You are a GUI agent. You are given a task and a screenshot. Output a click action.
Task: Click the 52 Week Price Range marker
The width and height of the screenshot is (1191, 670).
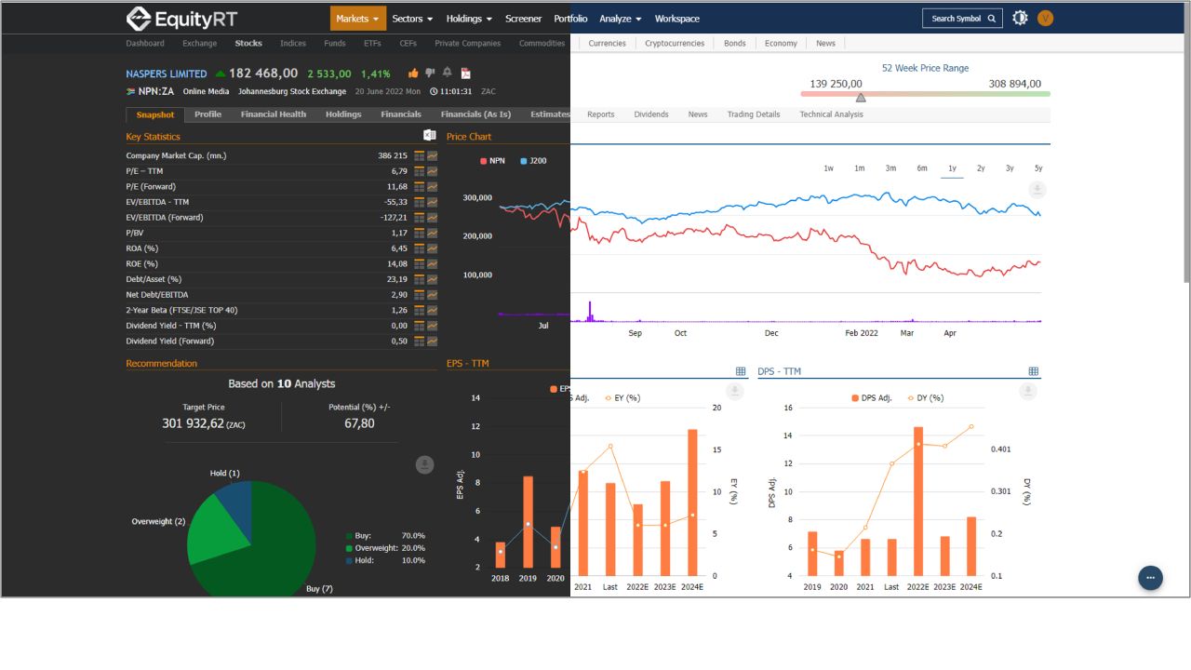[861, 97]
